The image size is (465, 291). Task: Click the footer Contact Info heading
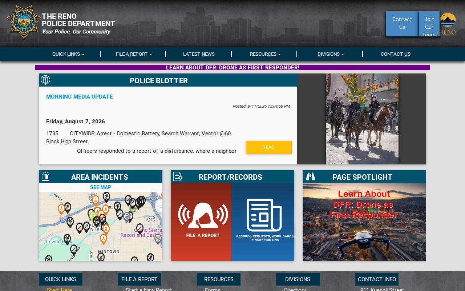click(x=377, y=279)
